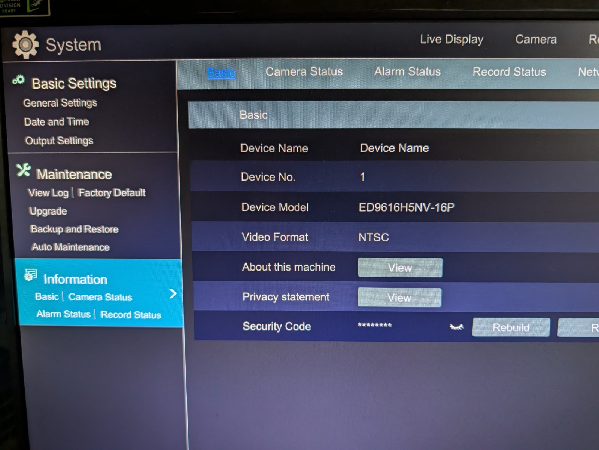Open the Camera top menu
Image resolution: width=599 pixels, height=450 pixels.
[536, 39]
